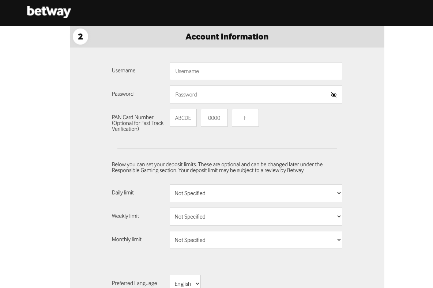Click the Betway logo

[49, 12]
